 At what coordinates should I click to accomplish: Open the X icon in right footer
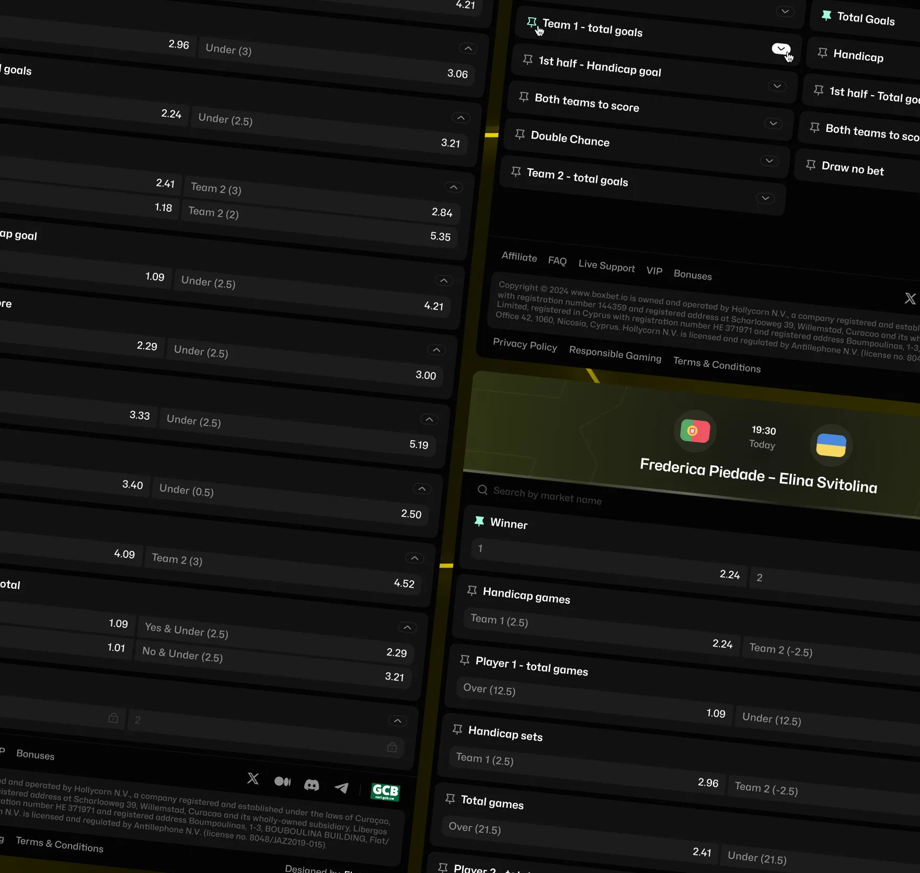click(x=910, y=298)
